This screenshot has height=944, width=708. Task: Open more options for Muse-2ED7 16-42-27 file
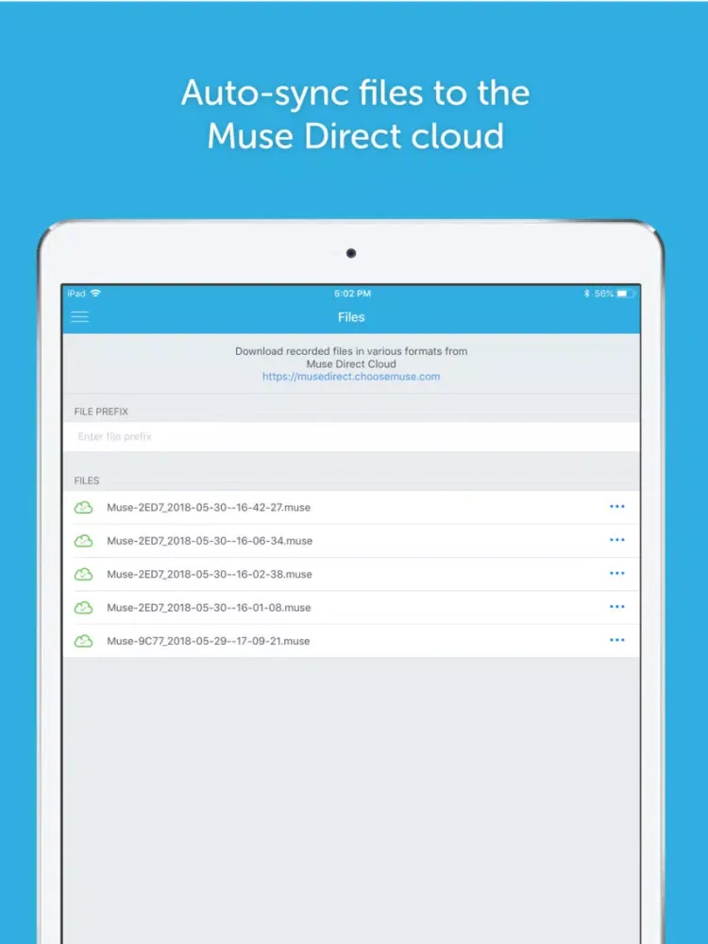(x=617, y=507)
